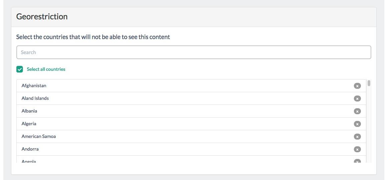Click the country selection instruction text
The width and height of the screenshot is (388, 180).
(x=93, y=37)
